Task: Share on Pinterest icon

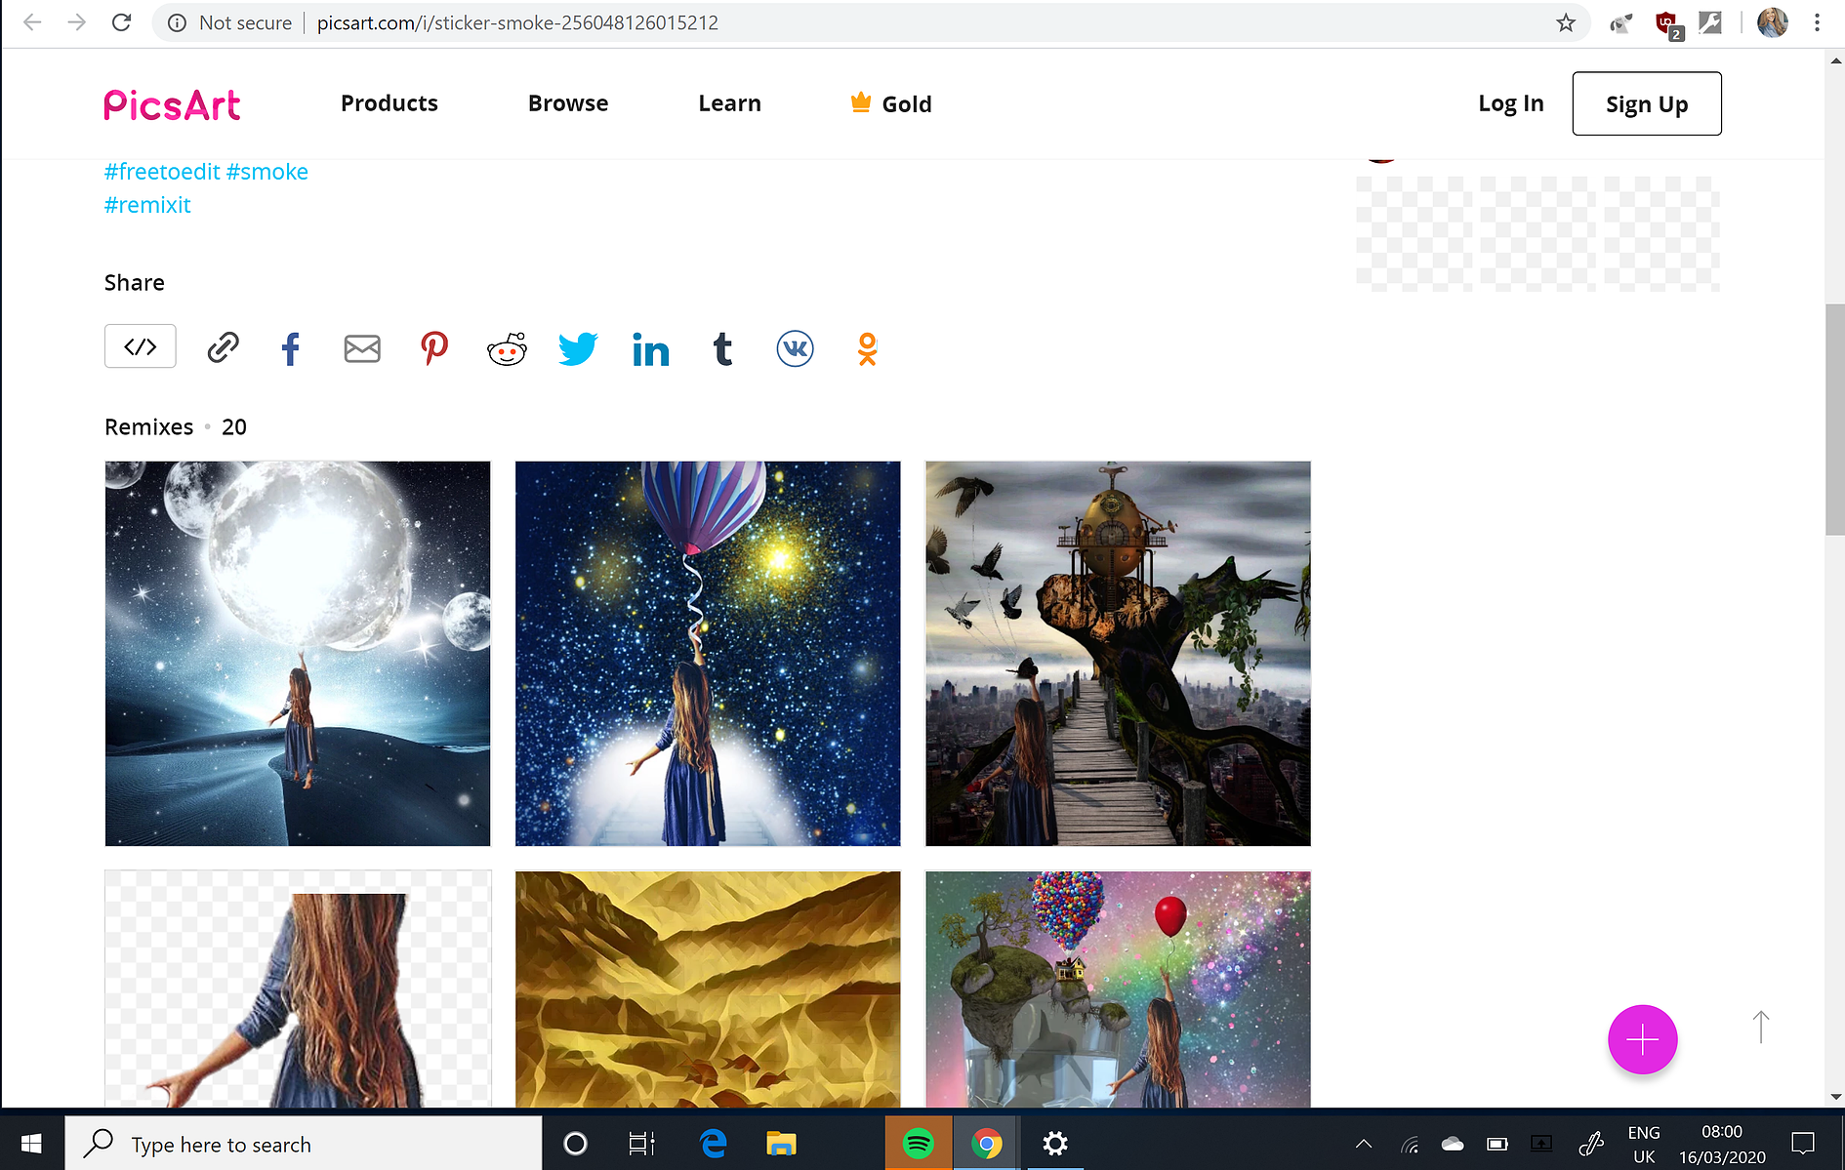Action: (434, 348)
